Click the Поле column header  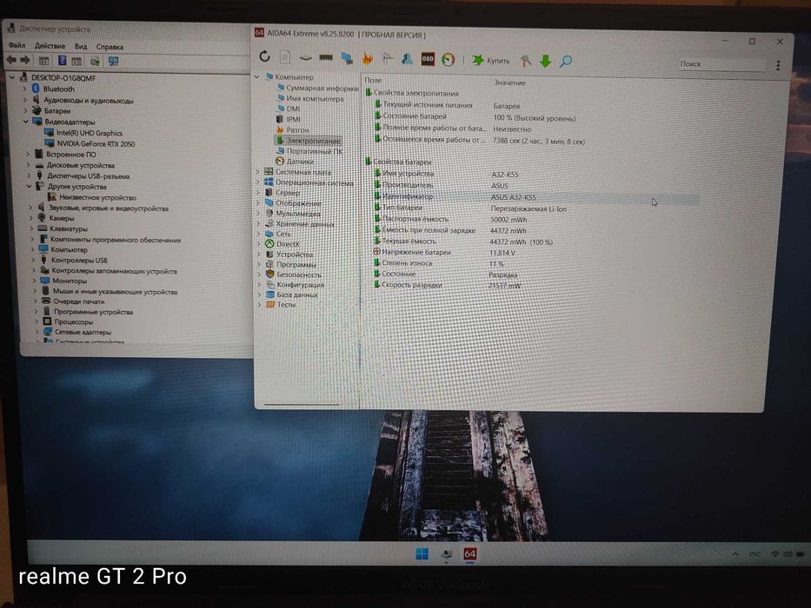tap(373, 80)
